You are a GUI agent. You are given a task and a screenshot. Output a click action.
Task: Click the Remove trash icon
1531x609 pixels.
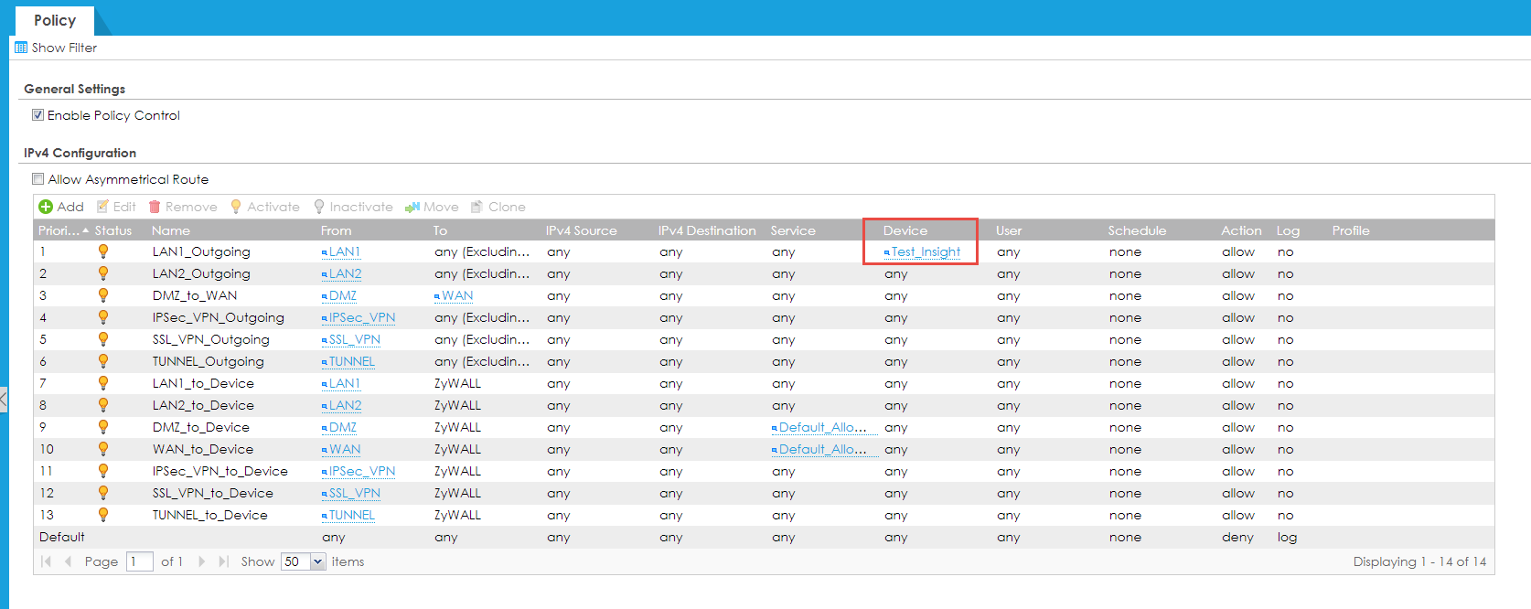point(155,207)
